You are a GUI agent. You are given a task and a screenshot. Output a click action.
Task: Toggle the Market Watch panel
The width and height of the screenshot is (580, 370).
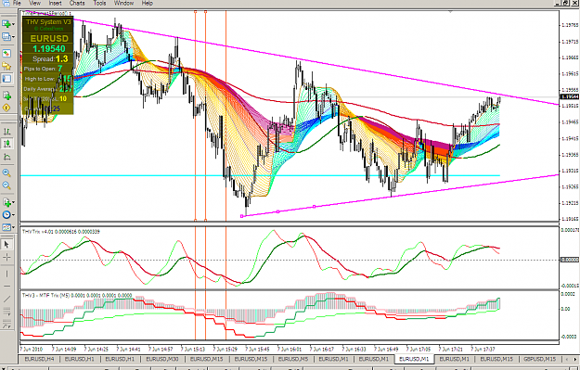6,54
